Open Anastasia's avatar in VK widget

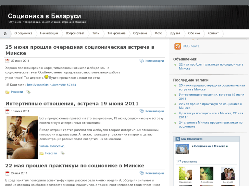pyautogui.click(x=207, y=173)
